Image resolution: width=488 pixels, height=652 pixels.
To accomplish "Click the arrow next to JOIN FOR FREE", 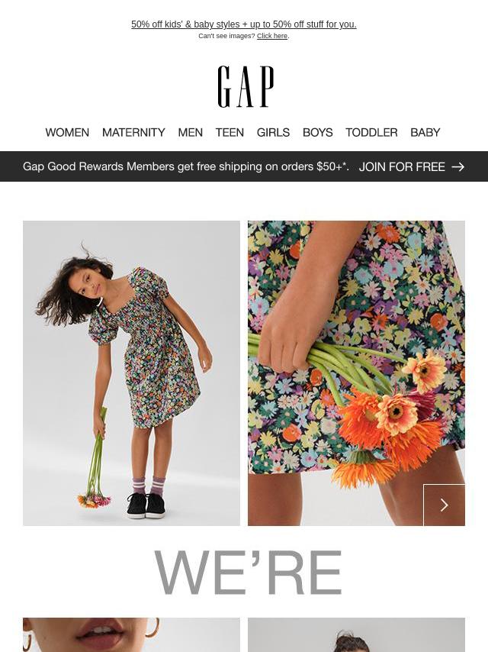I will click(457, 166).
